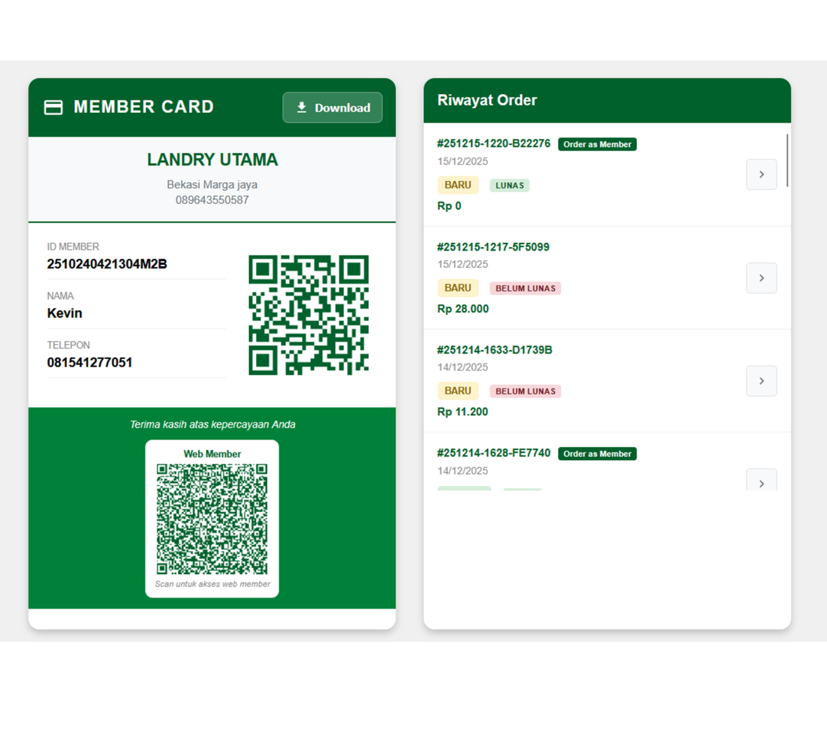Expand order #251214-1628-FE7740 chevron
827x729 pixels.
click(761, 480)
